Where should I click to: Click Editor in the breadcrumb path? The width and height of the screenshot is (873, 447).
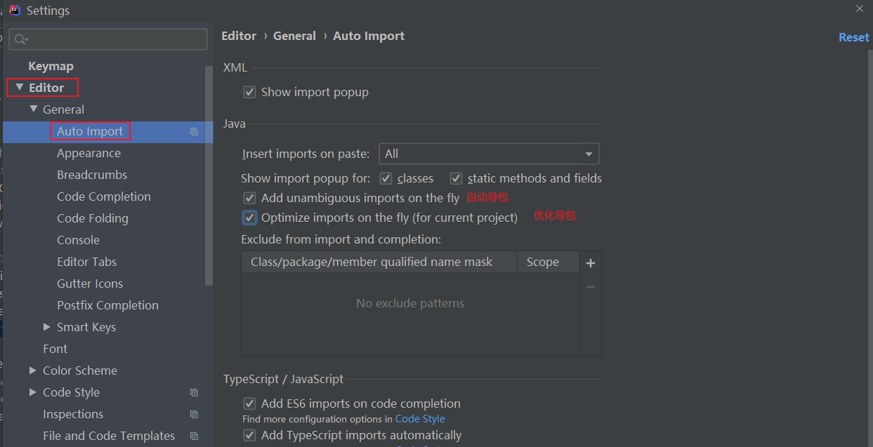click(x=239, y=36)
